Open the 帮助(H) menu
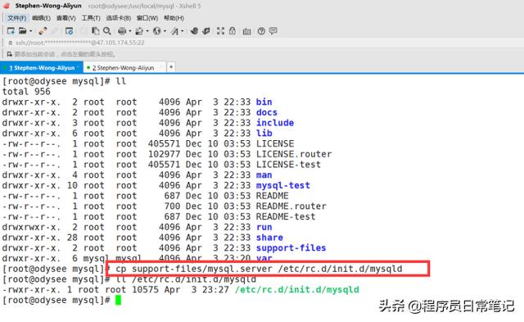The width and height of the screenshot is (524, 322). (174, 18)
